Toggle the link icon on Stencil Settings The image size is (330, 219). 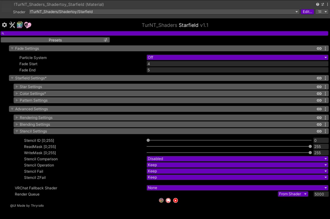click(x=319, y=131)
